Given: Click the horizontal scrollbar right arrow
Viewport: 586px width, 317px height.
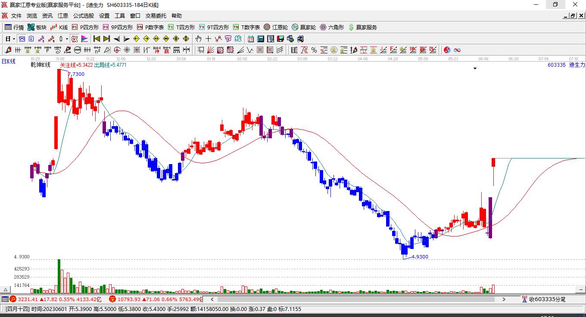Looking at the screenshot, I should pyautogui.click(x=504, y=299).
